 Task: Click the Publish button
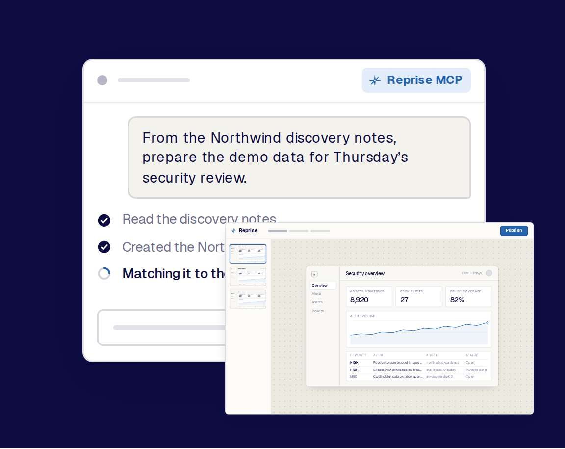point(514,231)
